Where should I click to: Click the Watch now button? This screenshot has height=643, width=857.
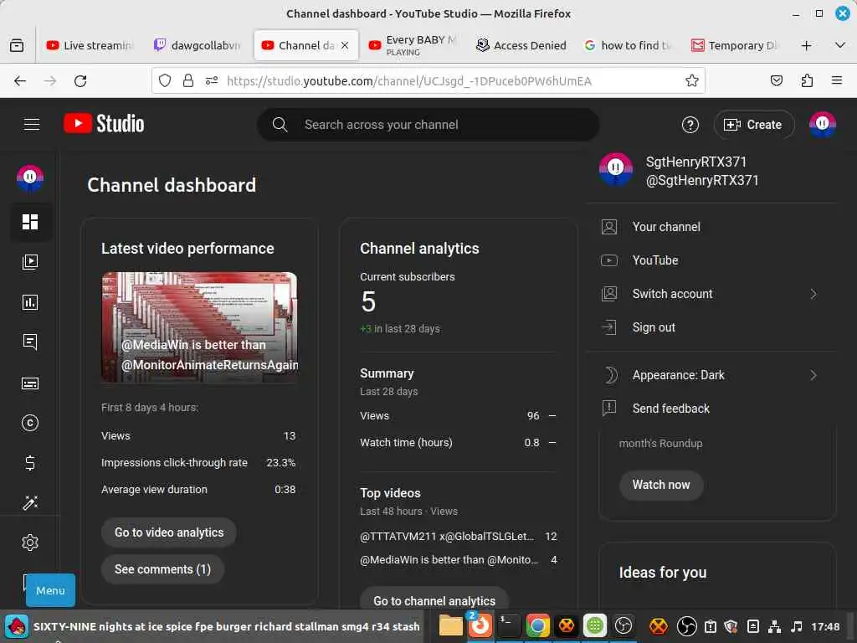(661, 485)
